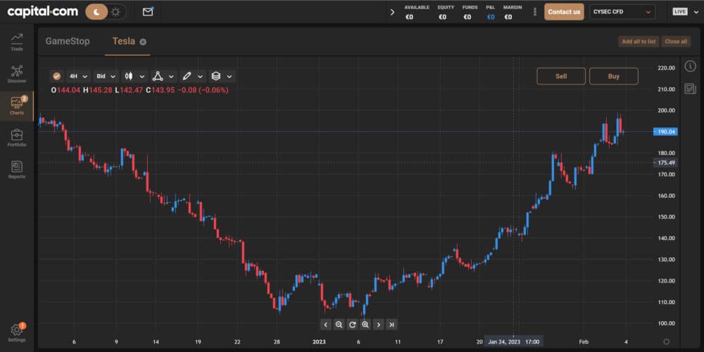The height and width of the screenshot is (352, 704).
Task: Open the news panel icon
Action: coord(690,89)
